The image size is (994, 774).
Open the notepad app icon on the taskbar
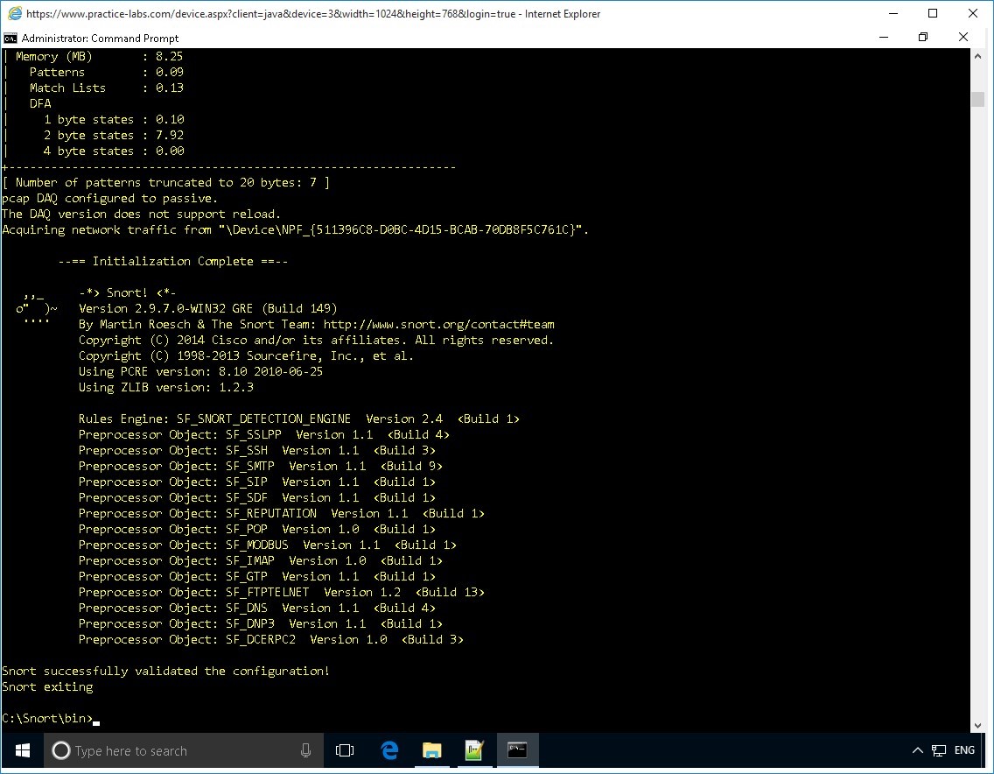[474, 751]
